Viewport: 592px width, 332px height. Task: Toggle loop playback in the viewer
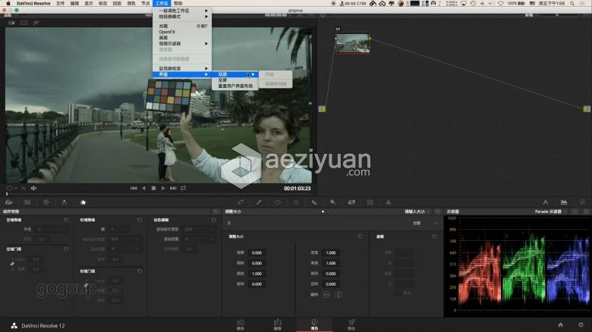[x=183, y=188]
